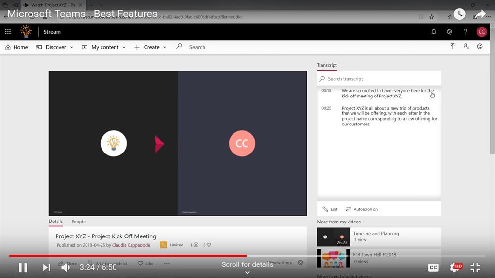The image size is (495, 278).
Task: Open Claudia Cappadocia's profile link
Action: pyautogui.click(x=131, y=245)
